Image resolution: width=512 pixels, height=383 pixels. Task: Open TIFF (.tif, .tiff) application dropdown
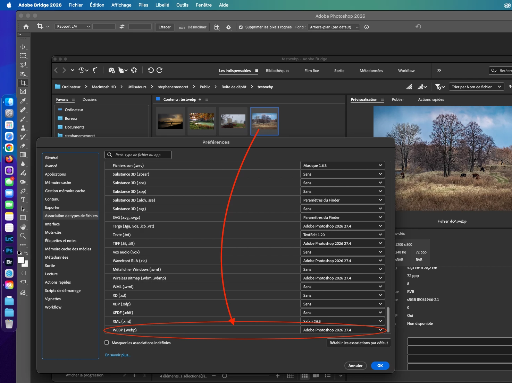[x=343, y=243]
